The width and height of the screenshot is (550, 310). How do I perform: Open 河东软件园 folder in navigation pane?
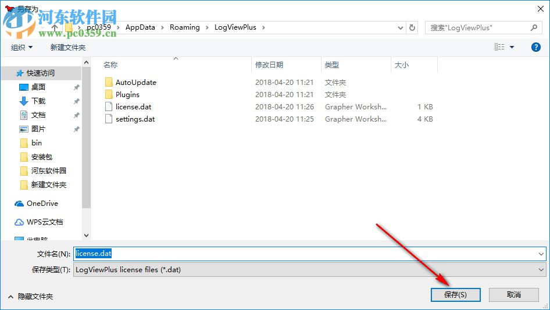[49, 170]
